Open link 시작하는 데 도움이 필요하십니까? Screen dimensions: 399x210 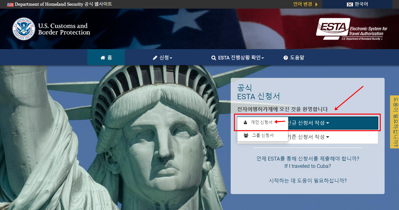pos(307,181)
